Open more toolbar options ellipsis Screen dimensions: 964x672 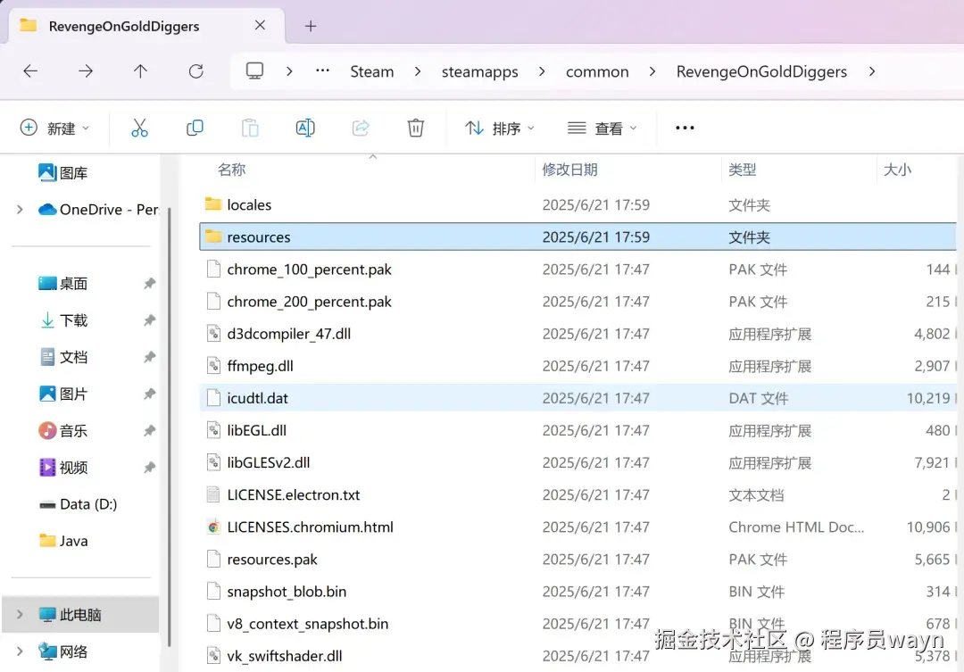click(x=685, y=128)
